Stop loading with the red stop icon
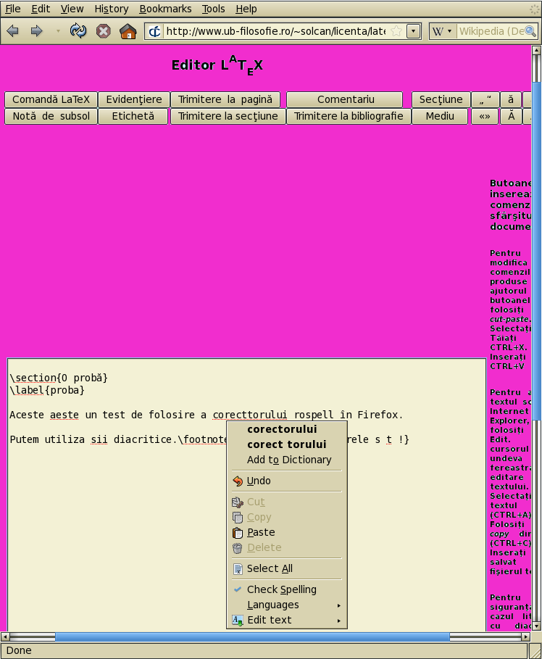Viewport: 542px width, 659px height. point(104,31)
